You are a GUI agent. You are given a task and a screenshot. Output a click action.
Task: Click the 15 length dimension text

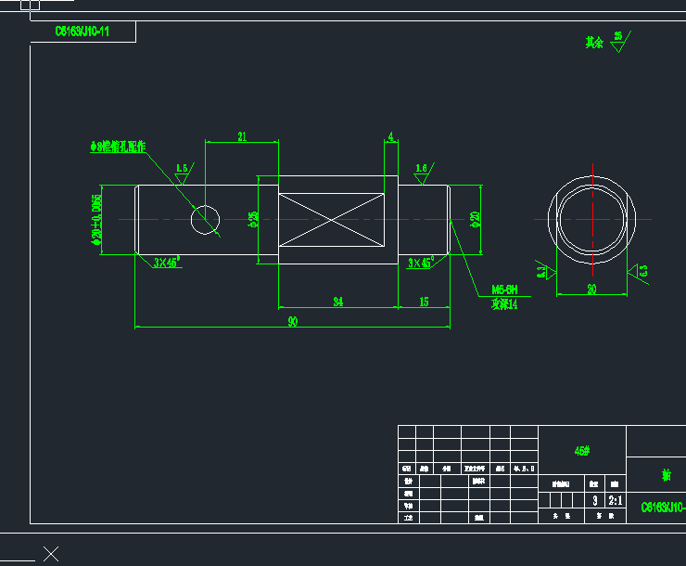pos(424,302)
